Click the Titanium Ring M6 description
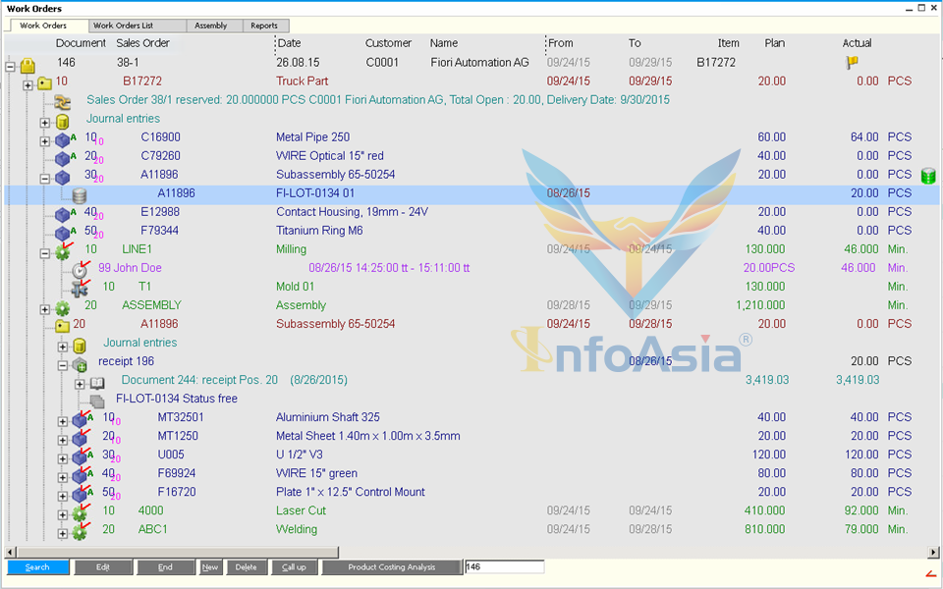 319,231
